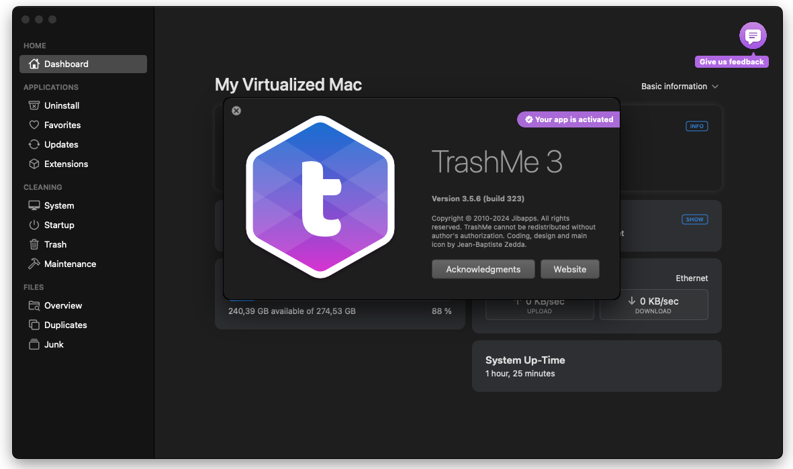Select the Favorites heart icon
The image size is (793, 469).
click(34, 125)
